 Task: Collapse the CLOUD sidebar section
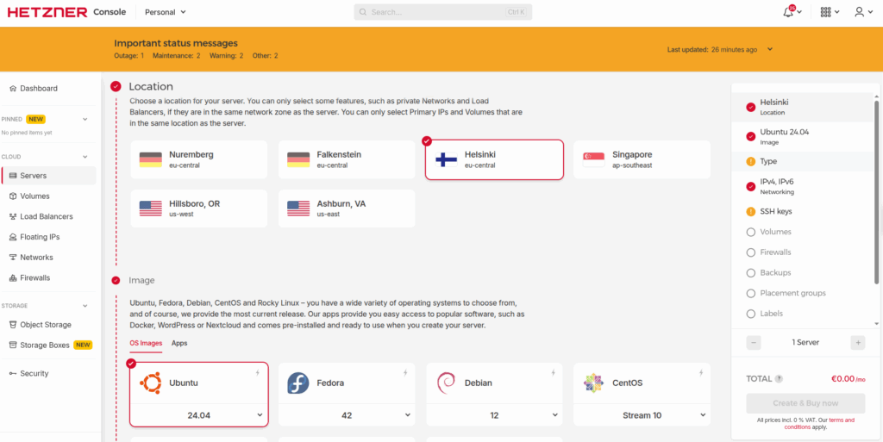(x=85, y=157)
